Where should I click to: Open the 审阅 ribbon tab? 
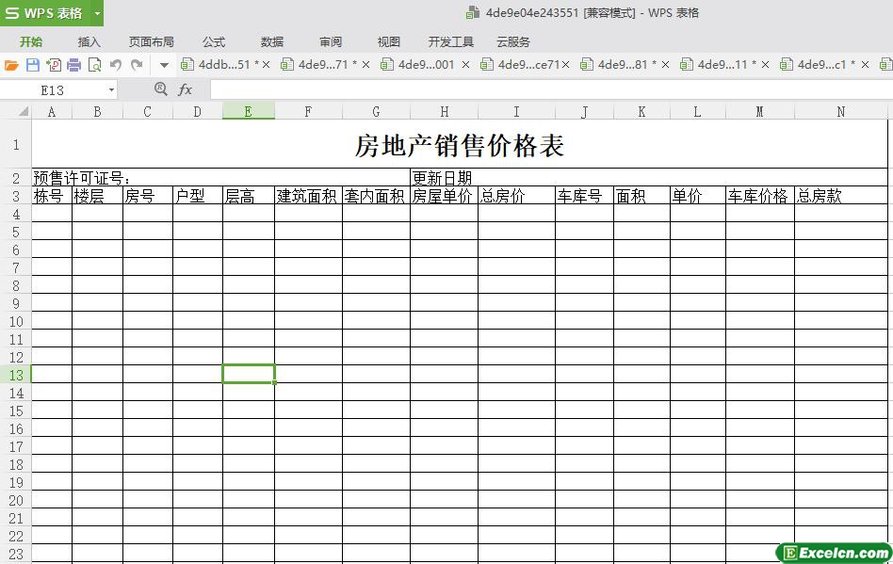click(331, 42)
